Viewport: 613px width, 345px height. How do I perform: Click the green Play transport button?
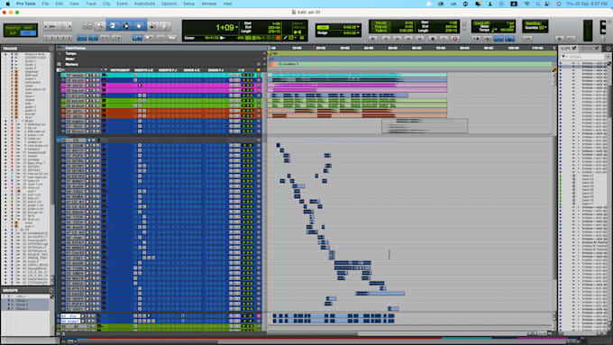[444, 39]
